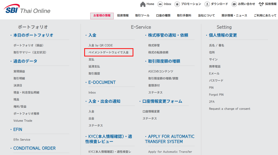Open the 取引手数料 menu
Image resolution: width=278 pixels, height=155 pixels.
pyautogui.click(x=184, y=16)
